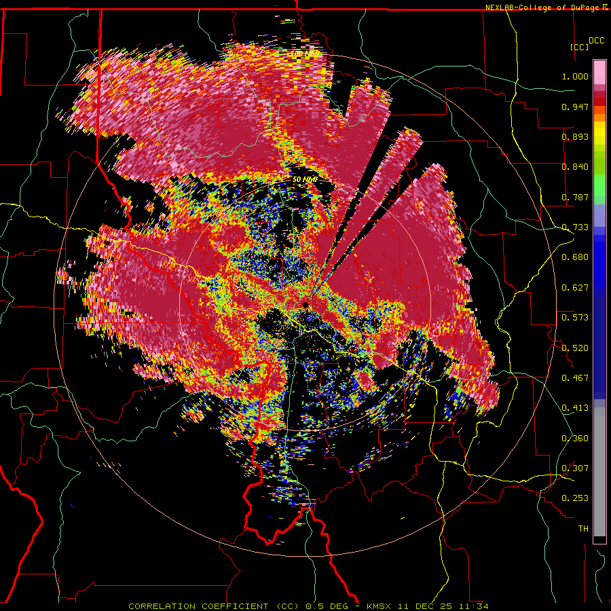Click the 11 DEC 25 date text

(x=425, y=606)
